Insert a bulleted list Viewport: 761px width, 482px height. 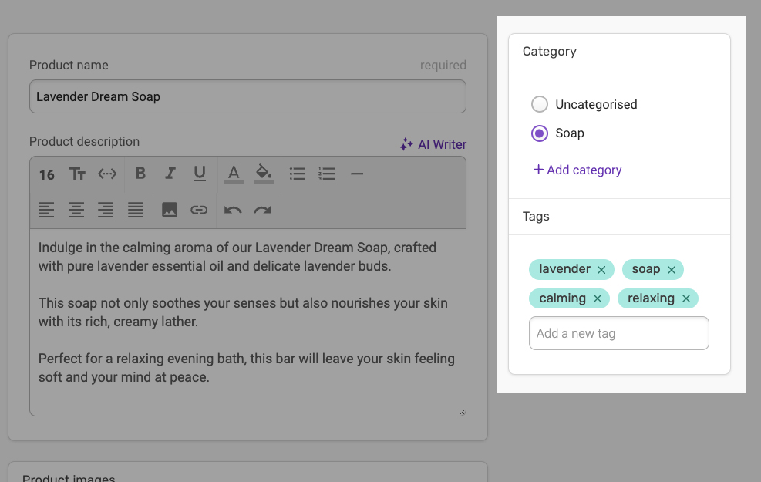click(x=298, y=174)
